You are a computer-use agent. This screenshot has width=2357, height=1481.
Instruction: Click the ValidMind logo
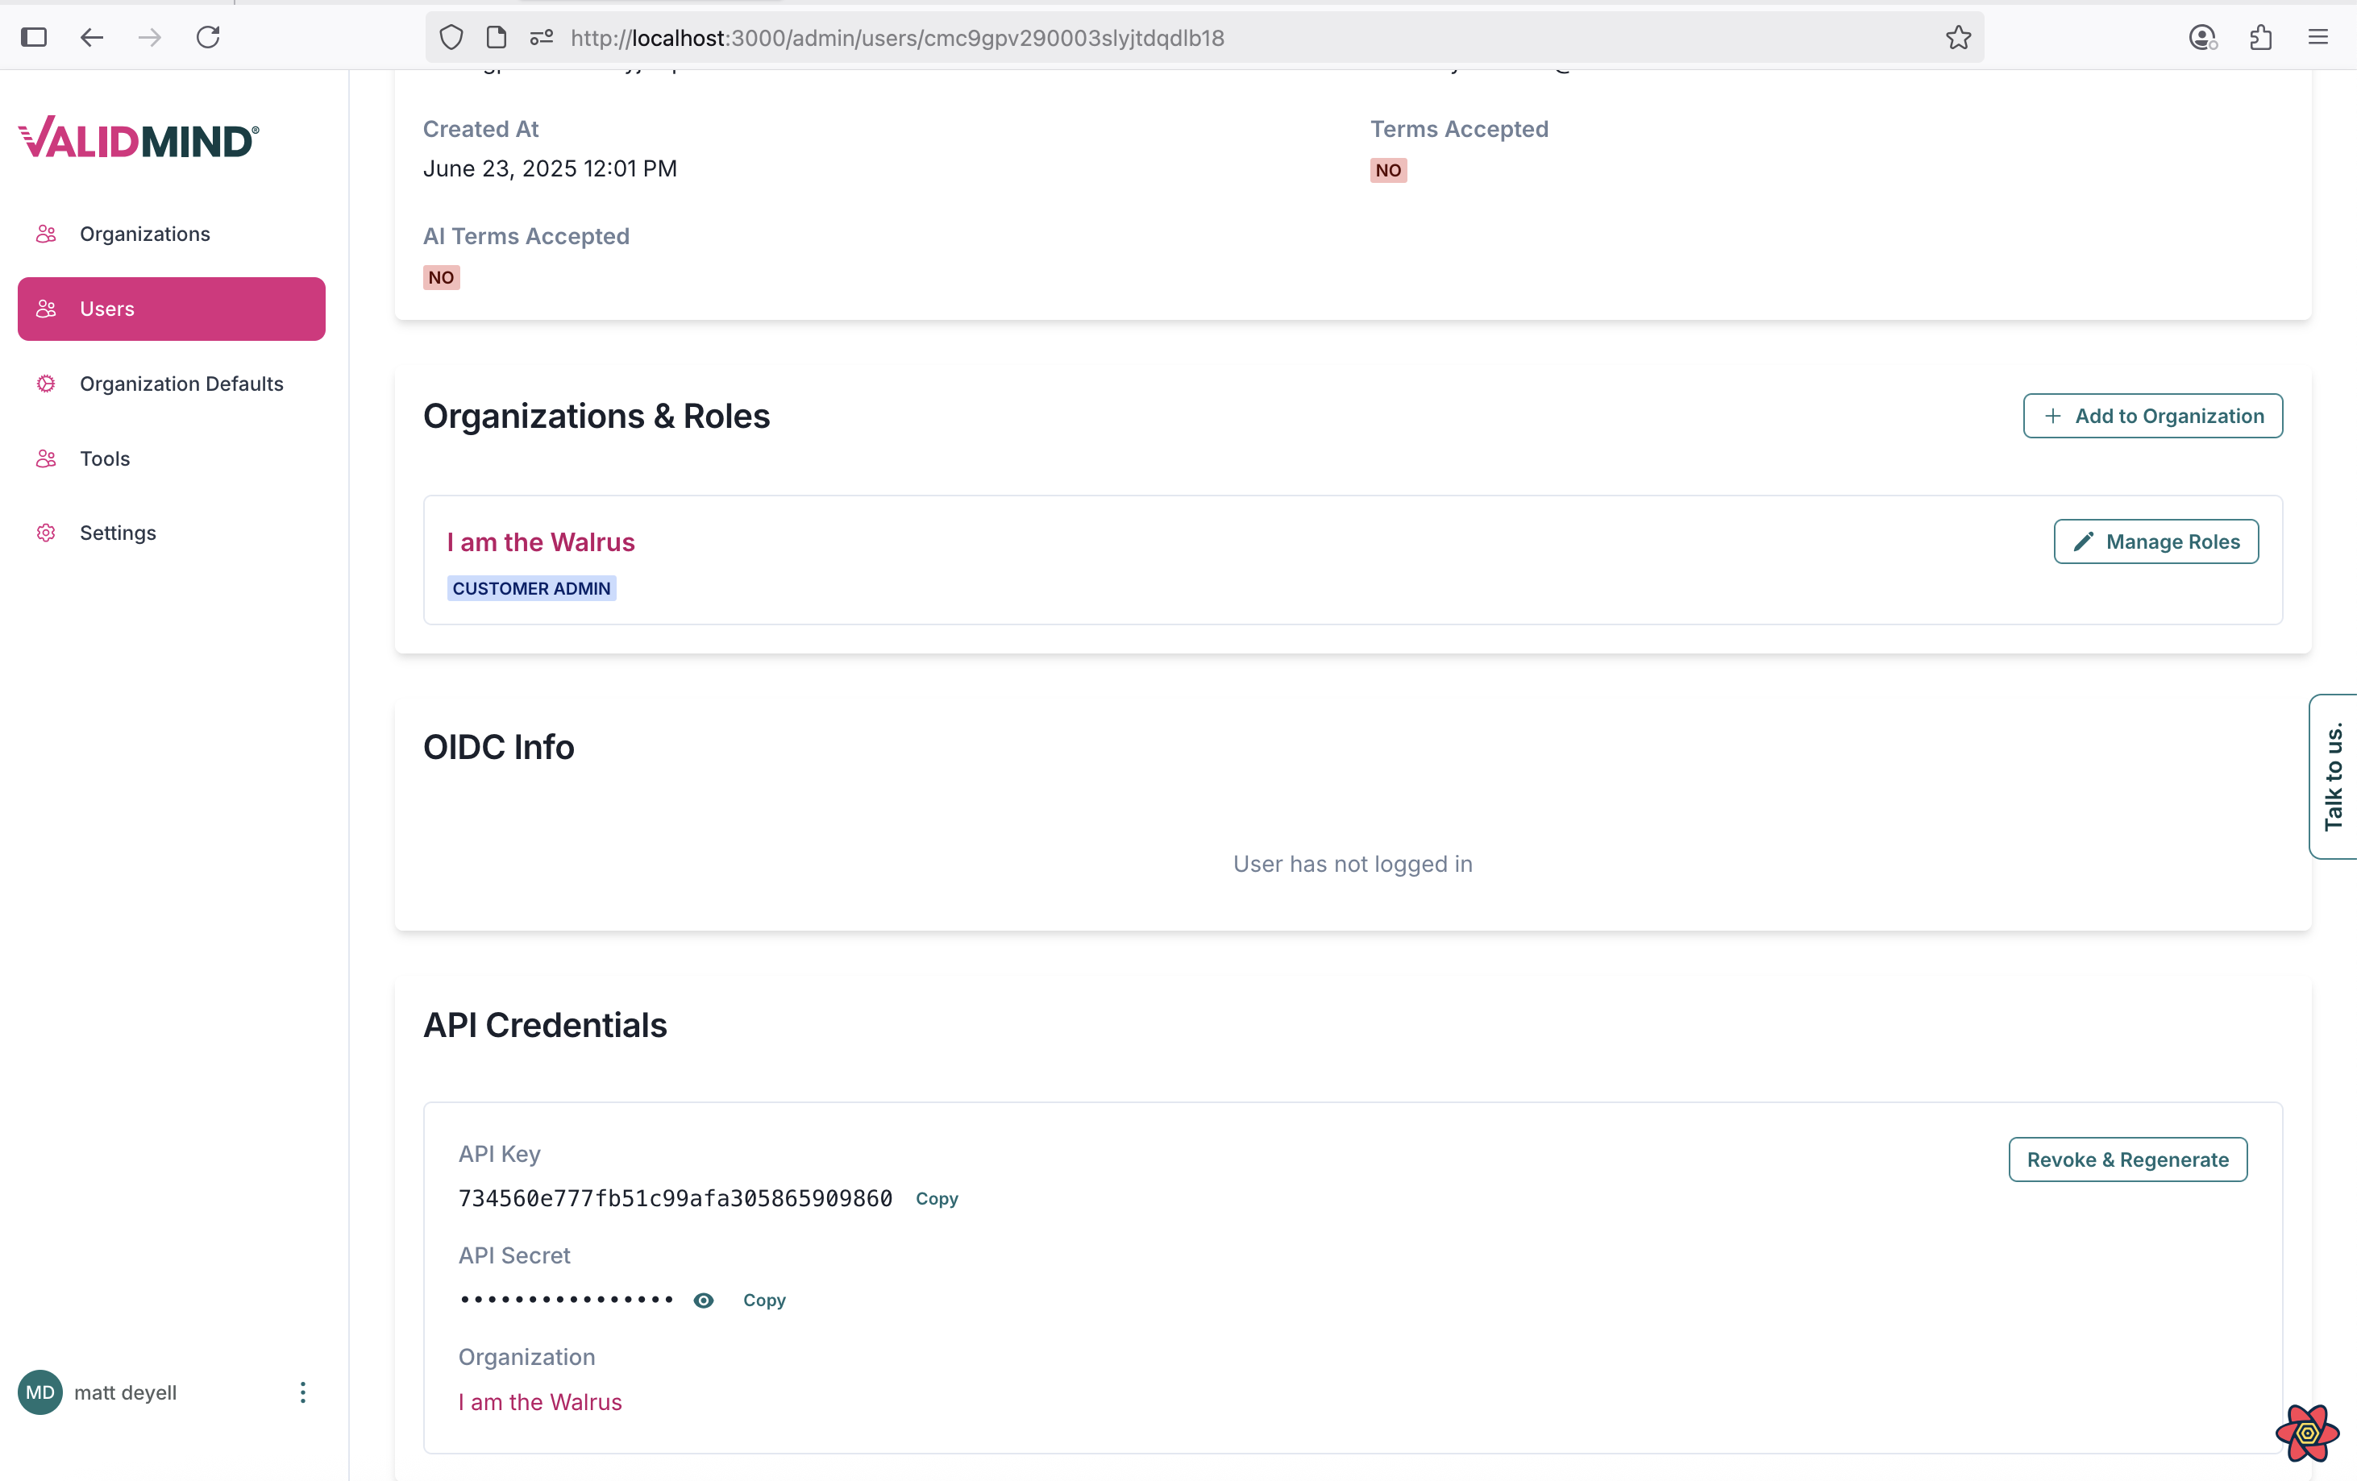coord(138,138)
